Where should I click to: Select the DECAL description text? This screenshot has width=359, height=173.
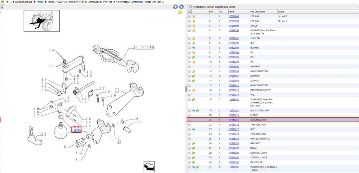tap(254, 148)
